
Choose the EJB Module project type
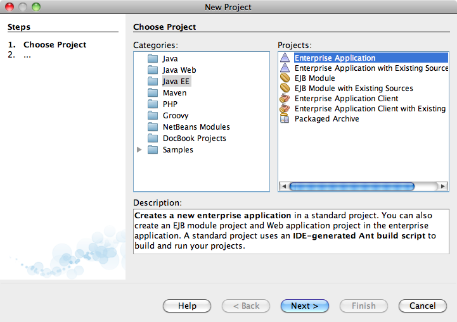[315, 78]
